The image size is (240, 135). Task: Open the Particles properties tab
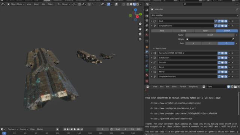[147, 56]
